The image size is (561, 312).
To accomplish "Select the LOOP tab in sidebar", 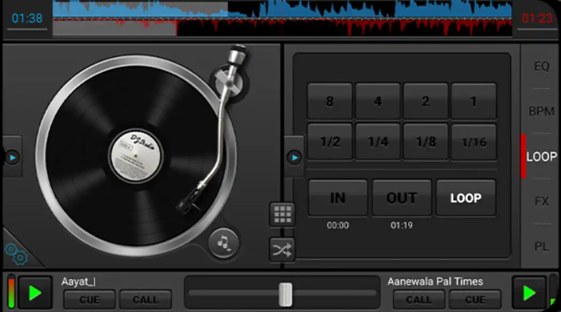I will tap(541, 156).
